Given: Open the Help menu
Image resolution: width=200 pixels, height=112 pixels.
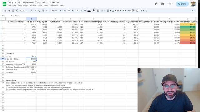Looking at the screenshot, I should point(62,6).
